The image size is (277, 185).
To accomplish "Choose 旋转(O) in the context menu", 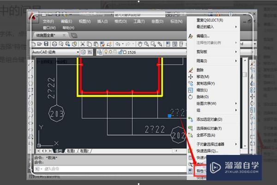I will tap(213, 97).
